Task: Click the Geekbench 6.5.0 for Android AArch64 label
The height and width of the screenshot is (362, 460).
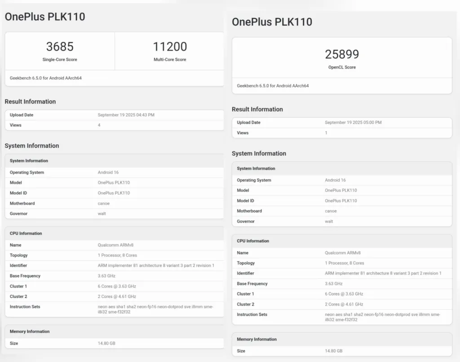Action: pos(53,78)
